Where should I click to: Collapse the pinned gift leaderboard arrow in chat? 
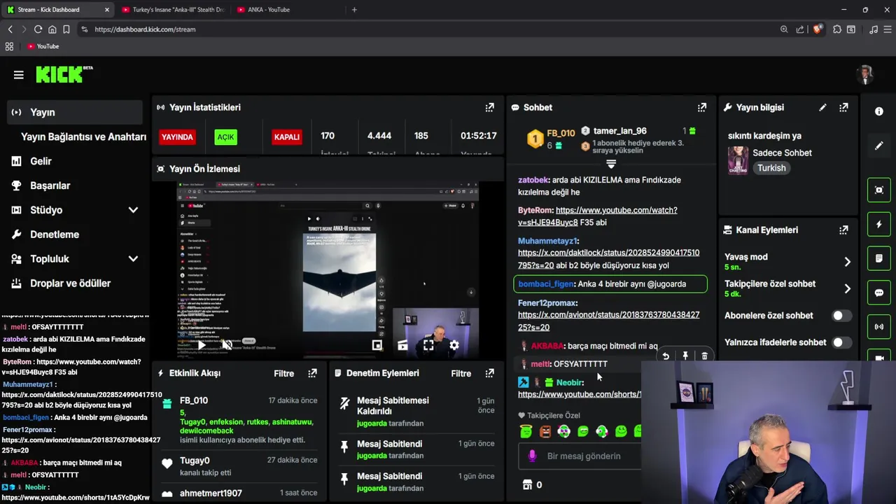click(611, 164)
